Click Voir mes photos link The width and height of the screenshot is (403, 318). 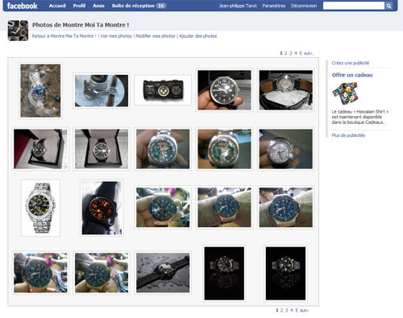[x=116, y=36]
